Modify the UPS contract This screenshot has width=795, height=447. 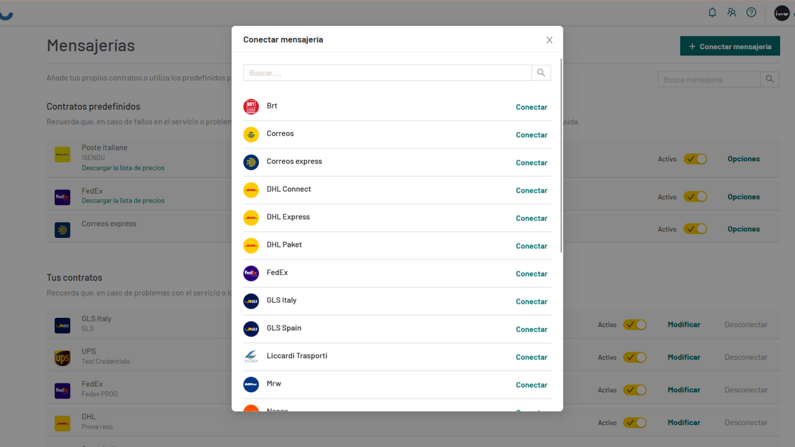684,357
